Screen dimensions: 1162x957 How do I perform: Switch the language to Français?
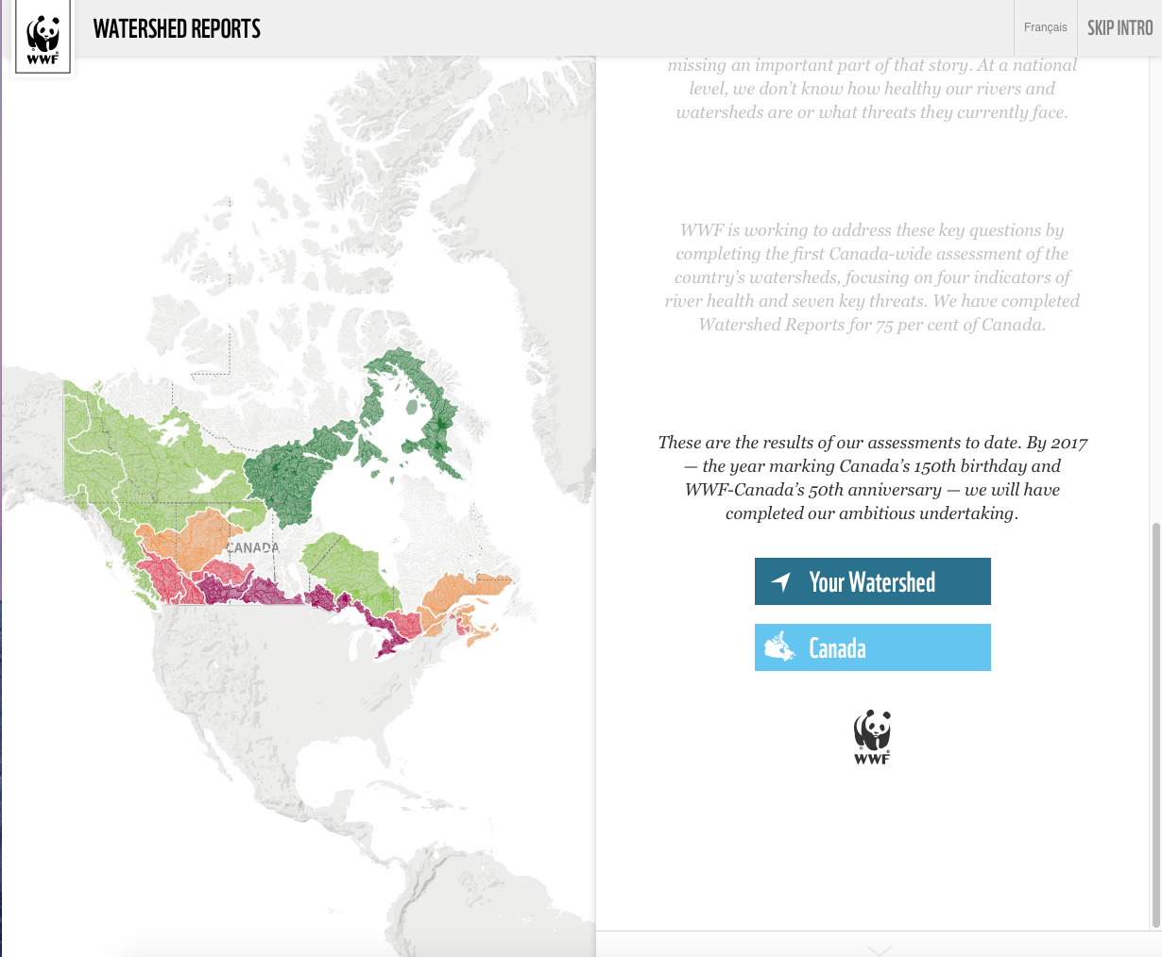click(x=1045, y=27)
